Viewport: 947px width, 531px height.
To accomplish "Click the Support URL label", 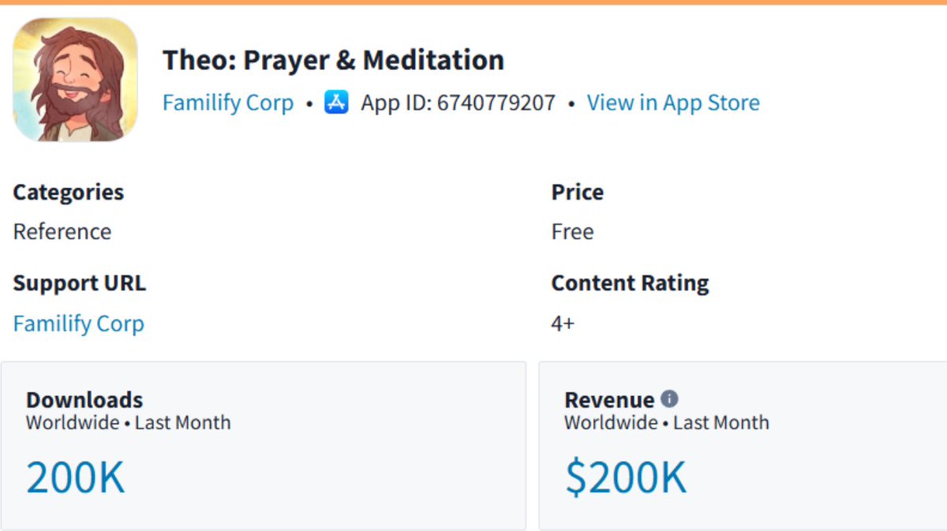I will pos(80,283).
